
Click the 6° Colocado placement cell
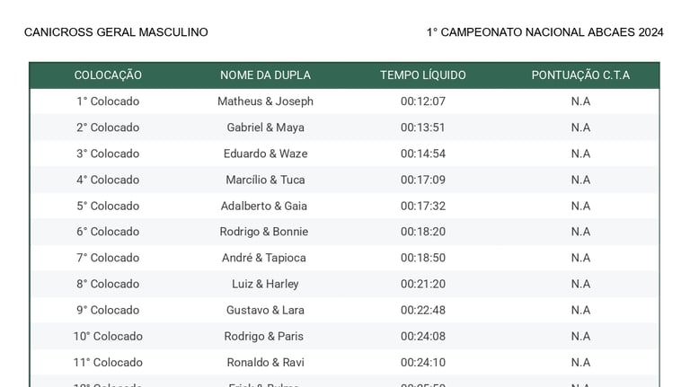coord(108,232)
